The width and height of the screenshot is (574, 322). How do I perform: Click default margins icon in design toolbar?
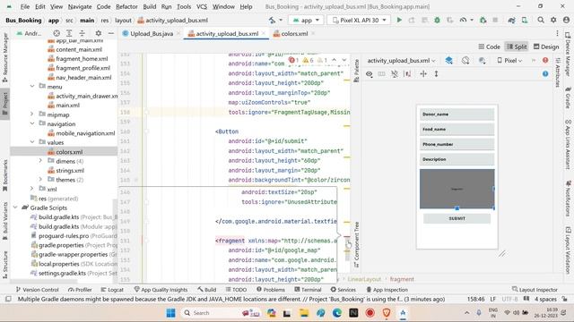point(407,73)
